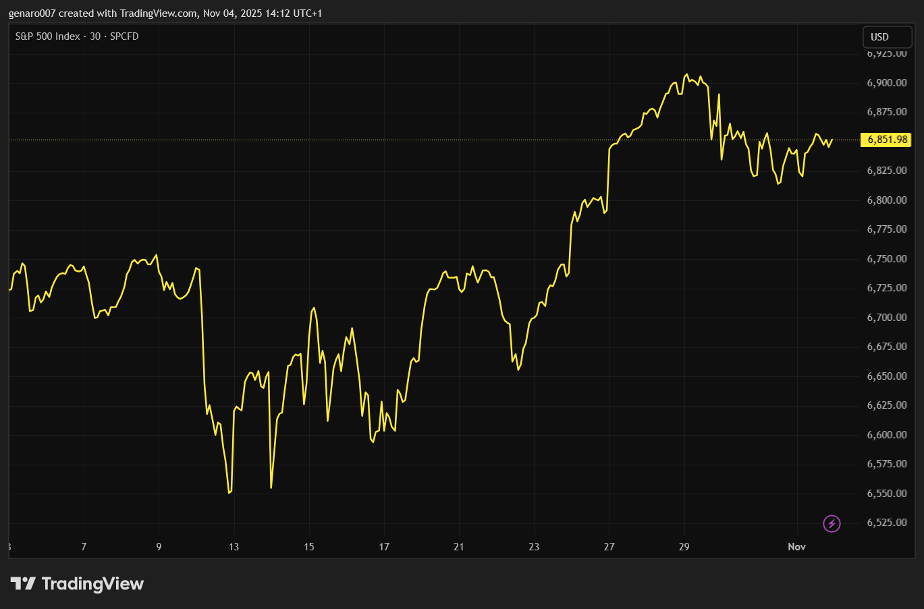Click the 13 date label on time axis
The image size is (924, 609).
pyautogui.click(x=234, y=547)
